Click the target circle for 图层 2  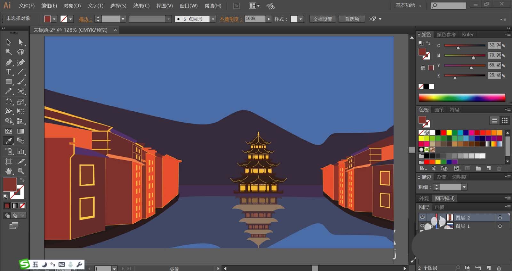500,218
